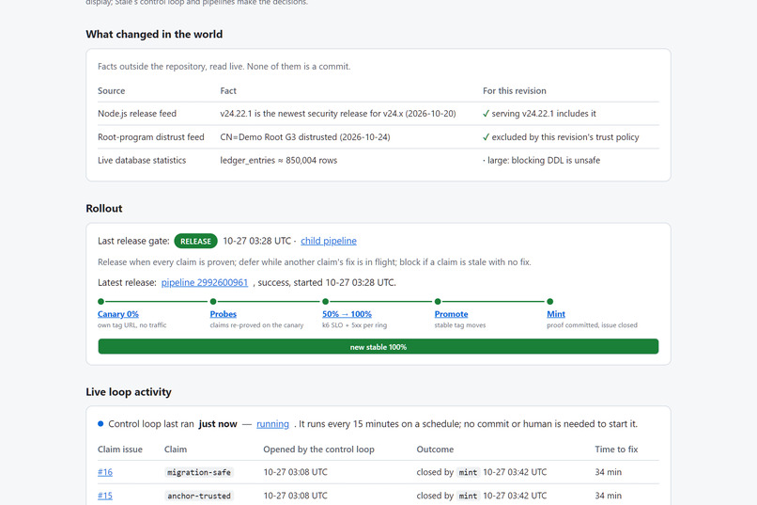Click the Opened by the control loop header
757x505 pixels.
pos(318,450)
